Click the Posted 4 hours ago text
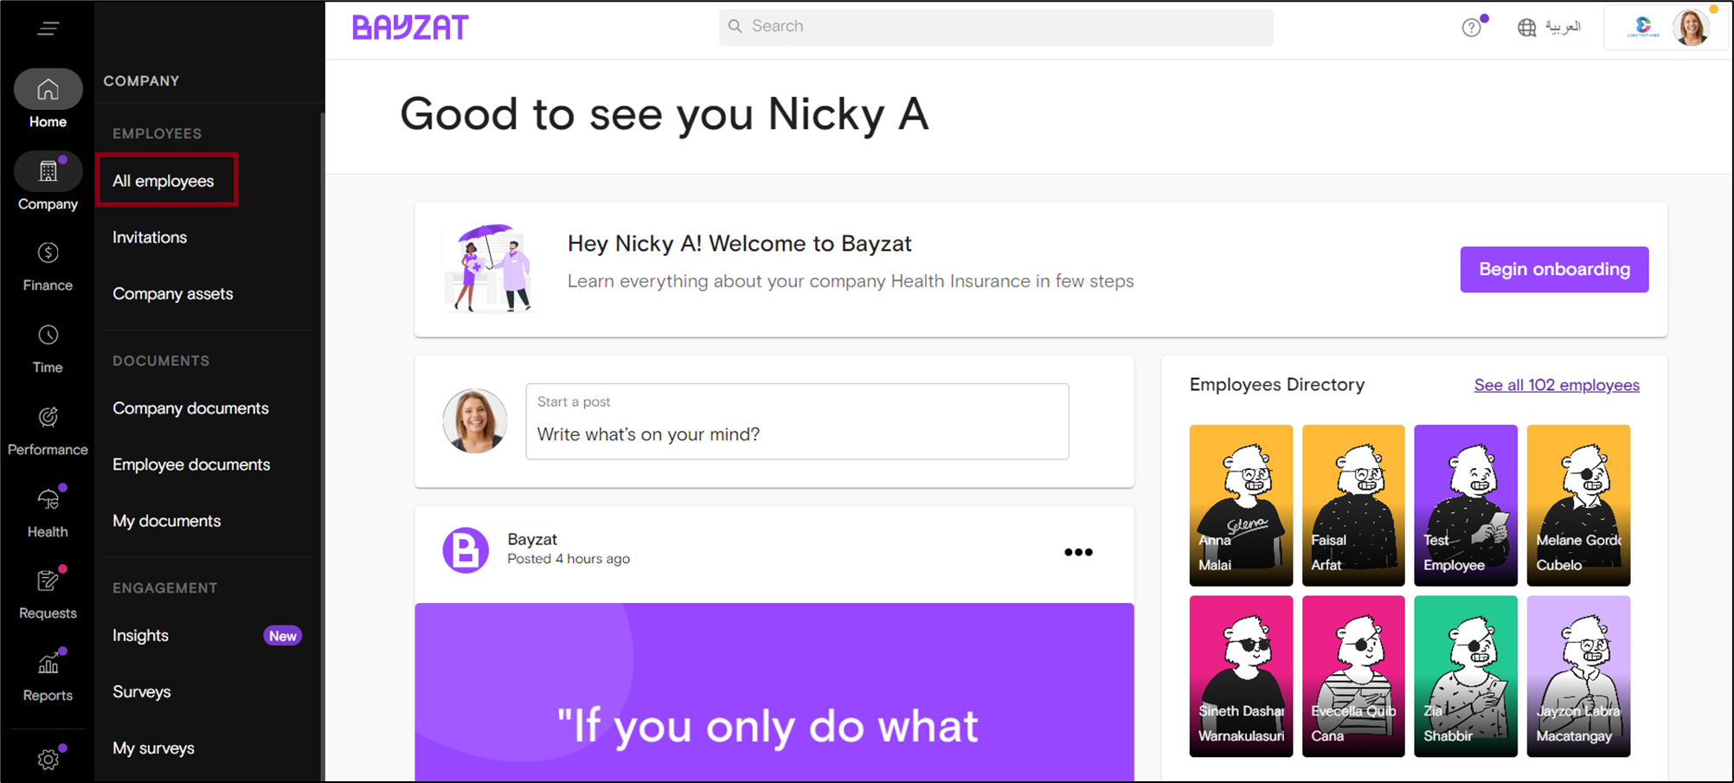 point(568,559)
